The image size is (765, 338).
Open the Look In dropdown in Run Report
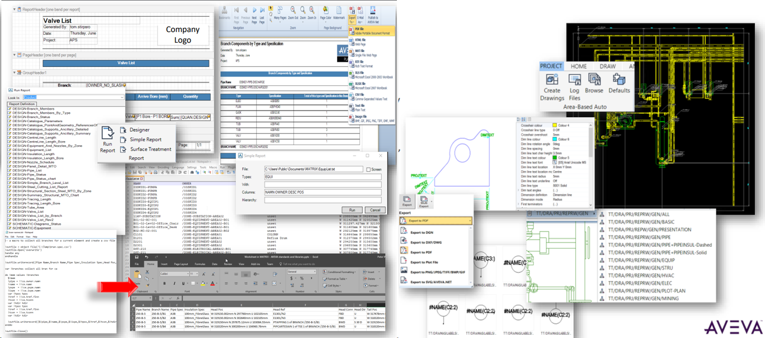pos(122,97)
